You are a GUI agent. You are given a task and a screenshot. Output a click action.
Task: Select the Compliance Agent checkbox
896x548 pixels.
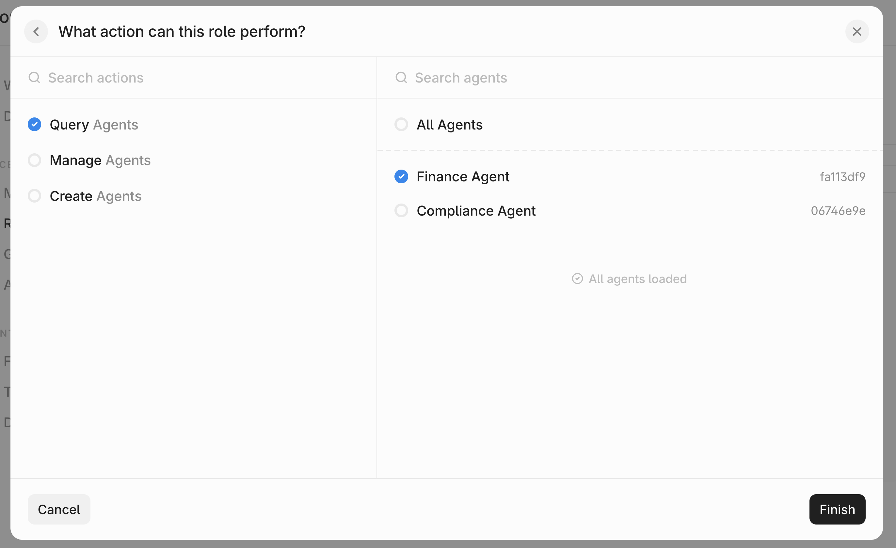tap(401, 211)
